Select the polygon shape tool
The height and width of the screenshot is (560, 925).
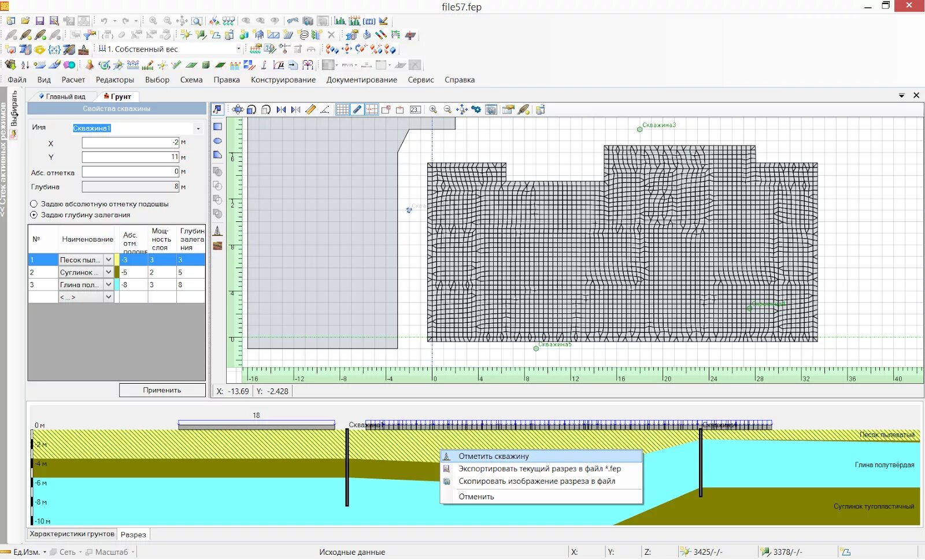click(218, 155)
